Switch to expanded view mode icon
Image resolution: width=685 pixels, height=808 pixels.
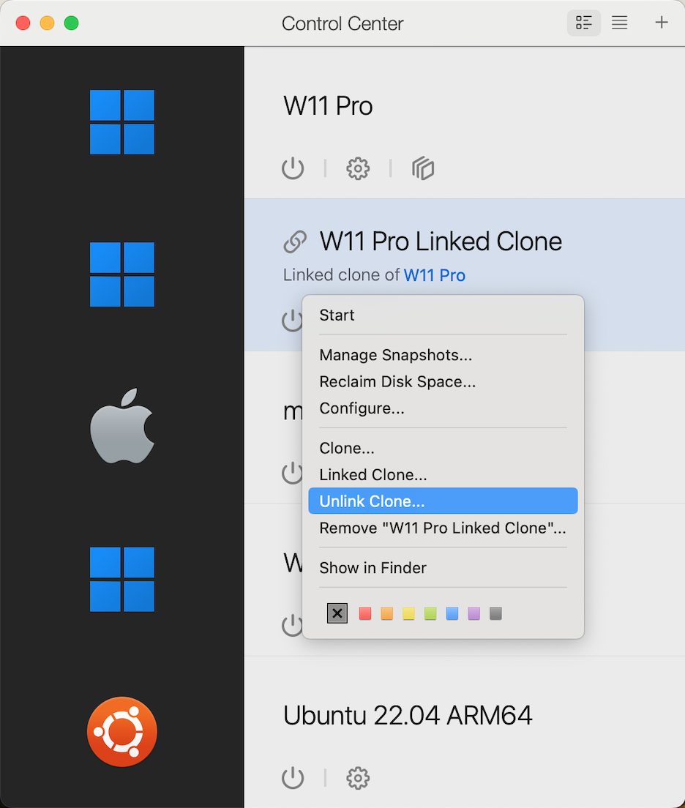tap(583, 23)
